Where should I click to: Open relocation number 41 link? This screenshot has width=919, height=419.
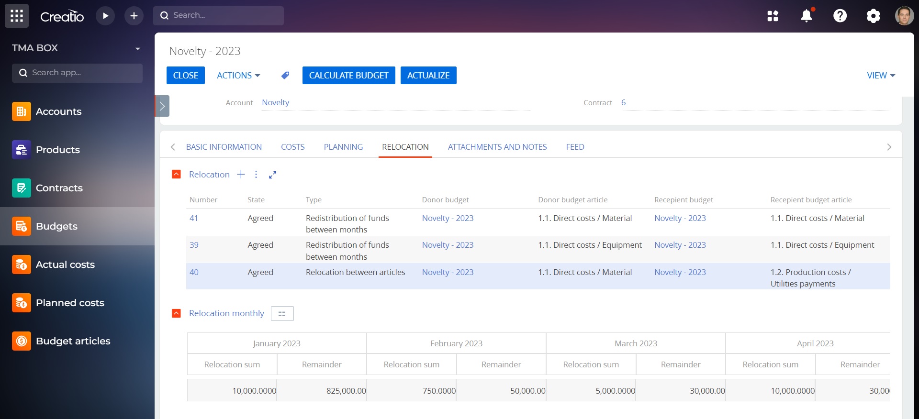(x=194, y=218)
